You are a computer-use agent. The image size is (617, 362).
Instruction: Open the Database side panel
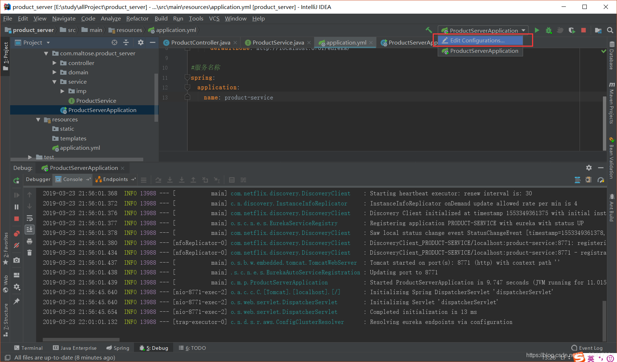pos(612,56)
